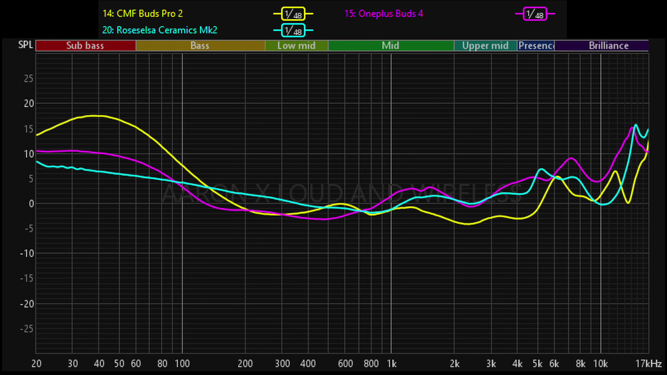Select the Presence frequency band

(x=536, y=46)
